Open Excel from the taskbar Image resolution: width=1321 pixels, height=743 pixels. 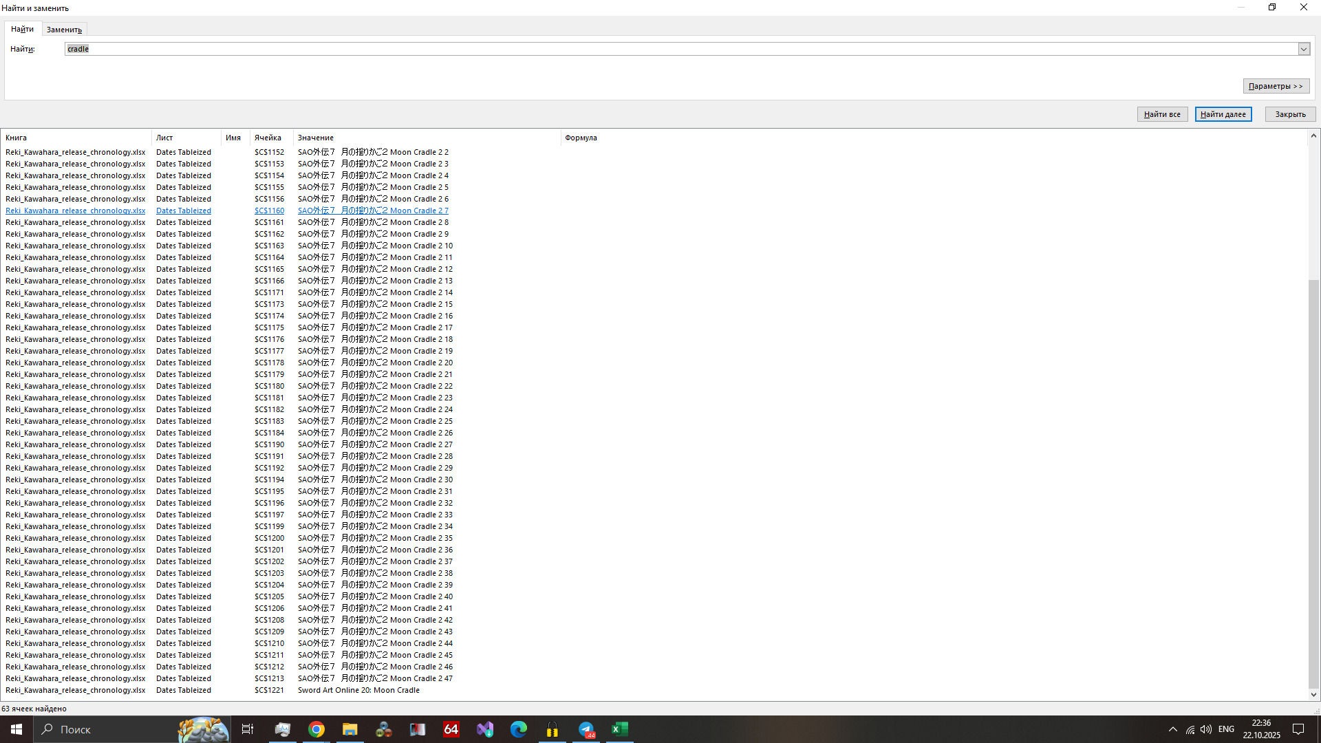coord(619,729)
